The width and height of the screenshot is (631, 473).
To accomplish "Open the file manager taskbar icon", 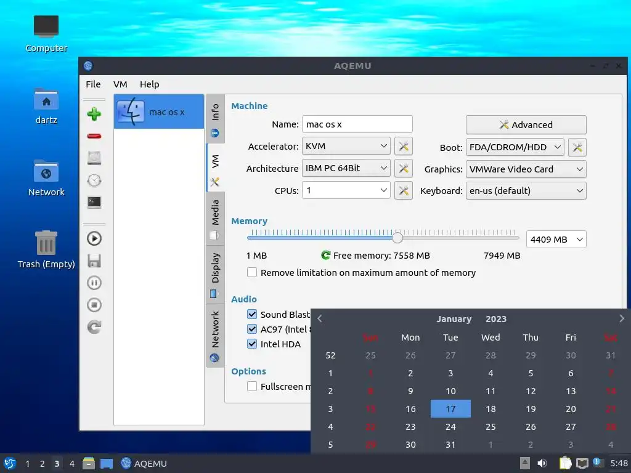I will point(89,463).
